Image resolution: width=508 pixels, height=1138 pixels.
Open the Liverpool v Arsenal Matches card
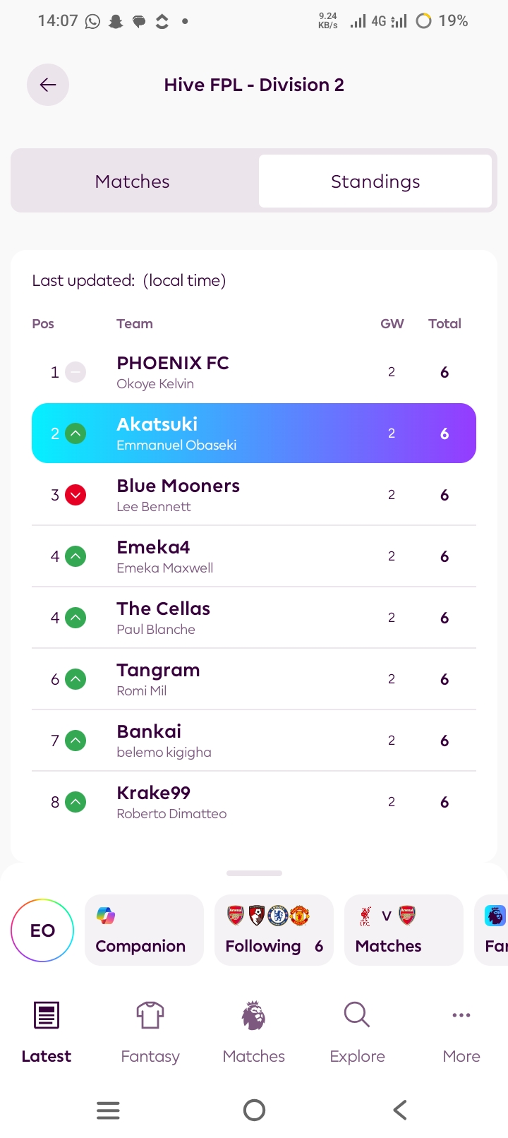click(404, 930)
